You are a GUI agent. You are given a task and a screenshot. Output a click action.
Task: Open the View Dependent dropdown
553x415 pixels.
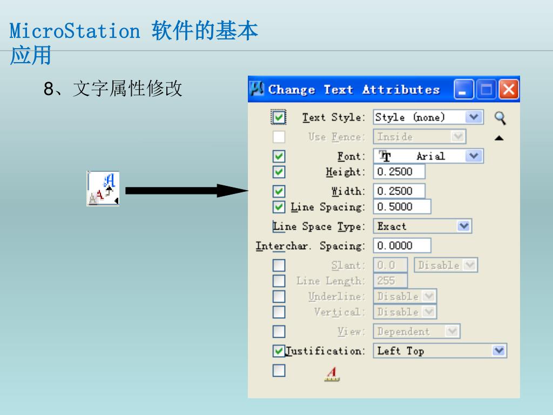click(x=416, y=331)
